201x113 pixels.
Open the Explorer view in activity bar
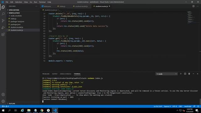click(x=3, y=7)
